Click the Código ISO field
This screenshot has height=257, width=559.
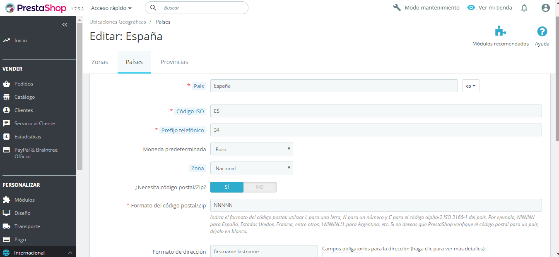pos(376,111)
